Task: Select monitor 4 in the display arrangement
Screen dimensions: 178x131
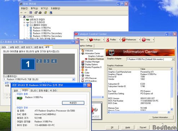Action: coord(54,61)
